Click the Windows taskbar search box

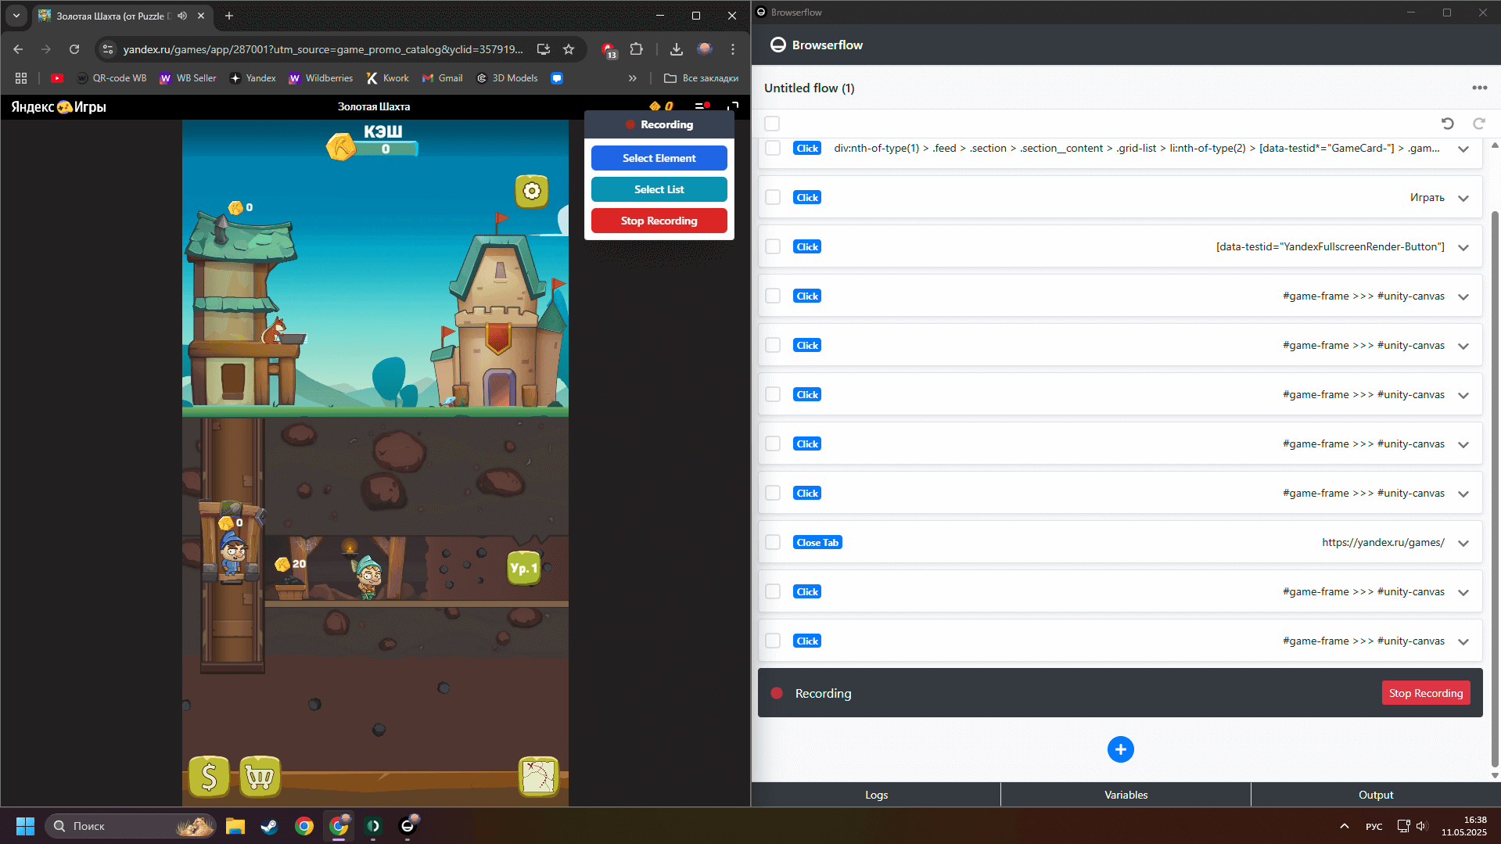click(131, 826)
